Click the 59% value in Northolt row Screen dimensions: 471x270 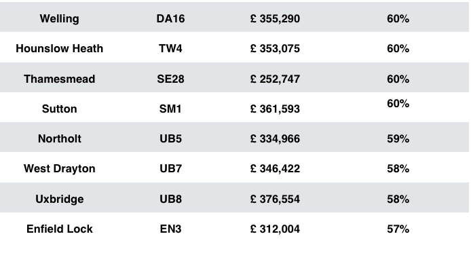tap(398, 139)
